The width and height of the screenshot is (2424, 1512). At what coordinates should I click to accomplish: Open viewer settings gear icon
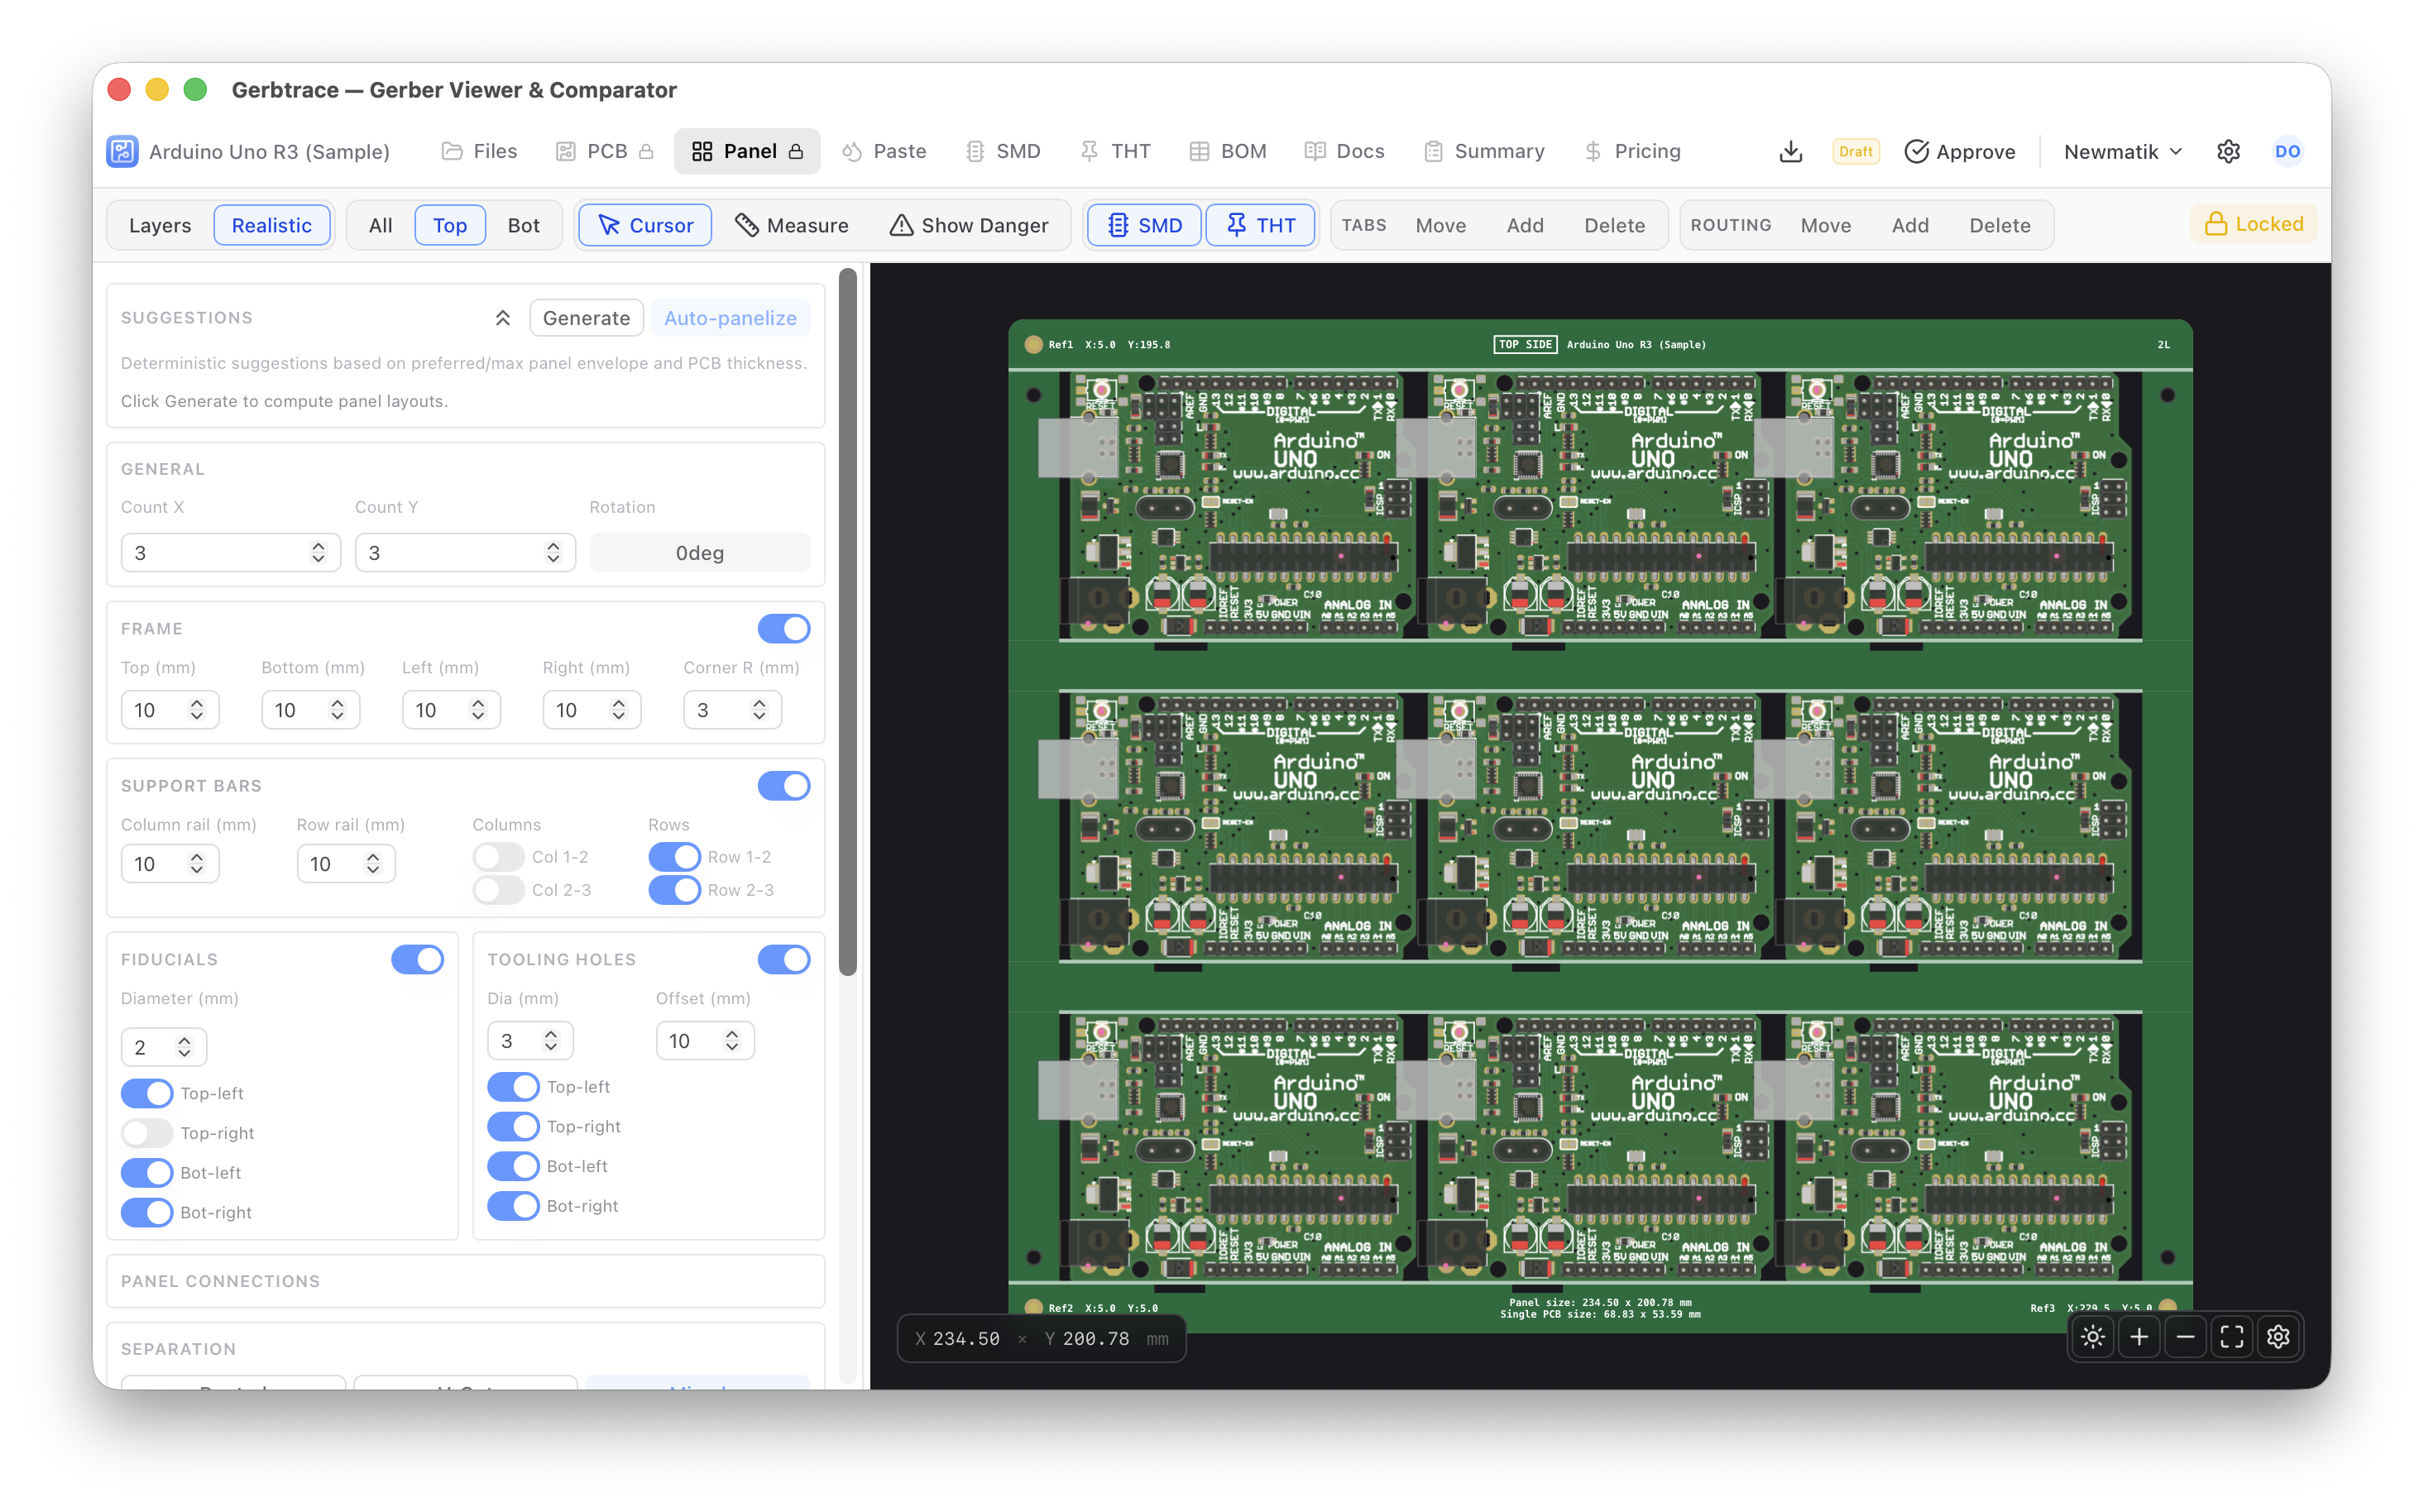pyautogui.click(x=2278, y=1337)
